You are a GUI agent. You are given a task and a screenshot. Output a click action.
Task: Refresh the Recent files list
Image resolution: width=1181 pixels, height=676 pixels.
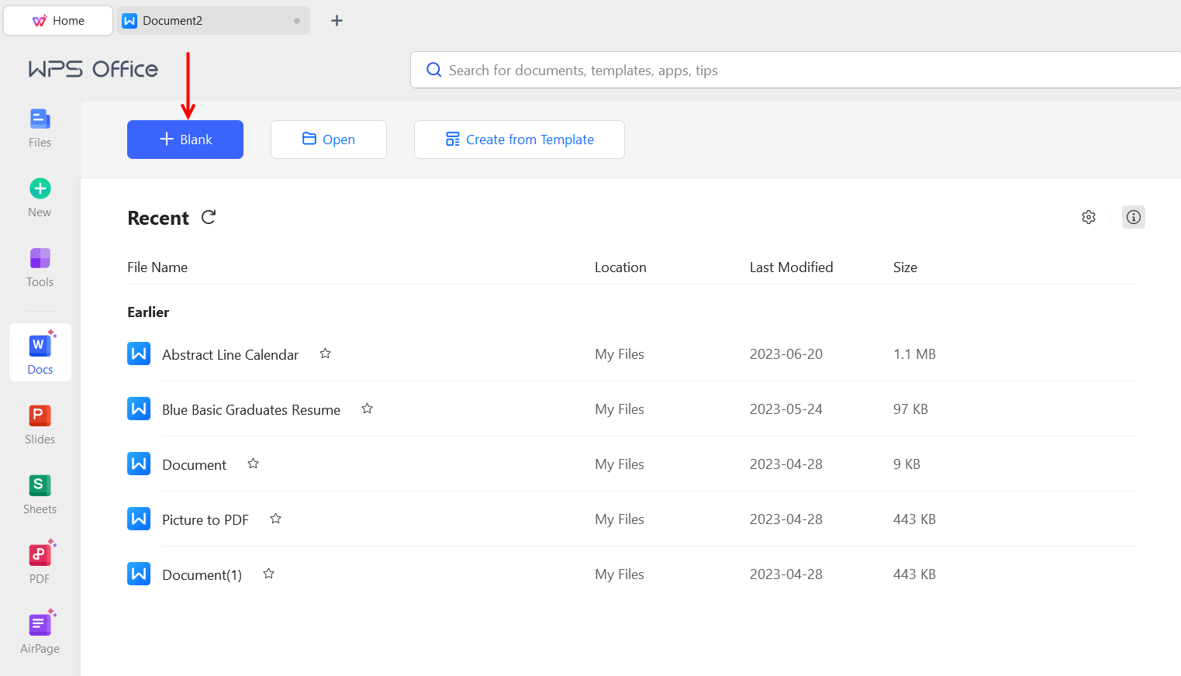209,218
